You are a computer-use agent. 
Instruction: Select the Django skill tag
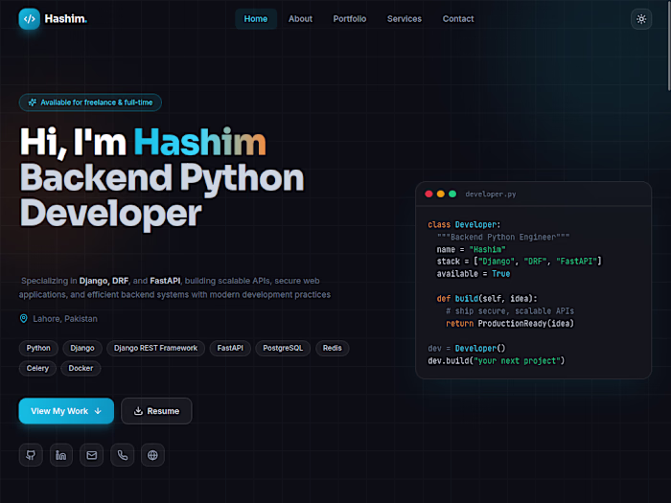(82, 348)
